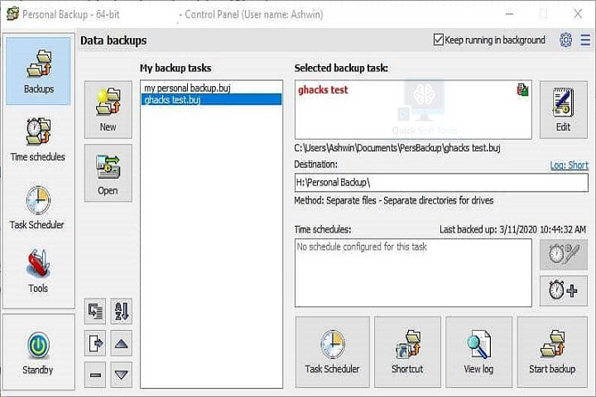The image size is (596, 397).
Task: Open the Backups section in sidebar
Action: (x=38, y=71)
